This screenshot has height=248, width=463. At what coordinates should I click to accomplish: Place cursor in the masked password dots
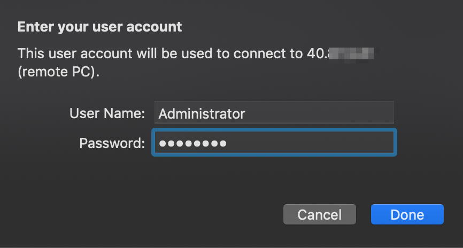tap(193, 143)
